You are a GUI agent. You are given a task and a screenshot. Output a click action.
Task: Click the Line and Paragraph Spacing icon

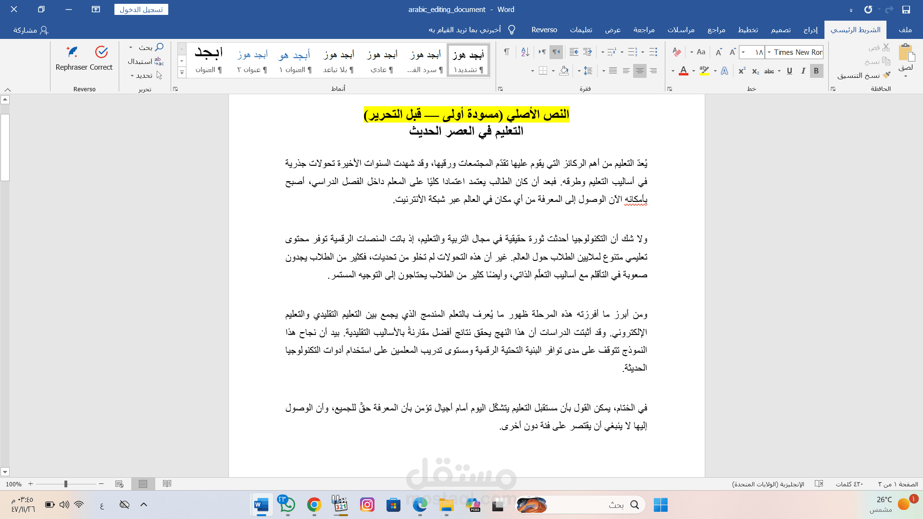588,71
